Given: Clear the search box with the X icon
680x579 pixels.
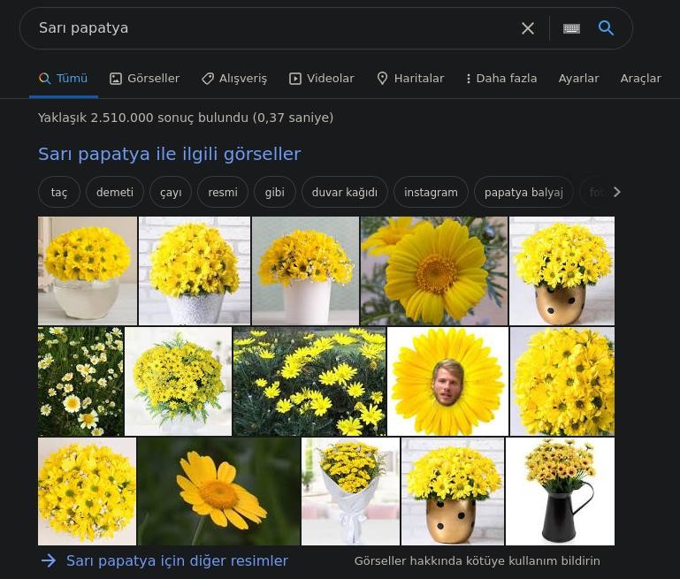Looking at the screenshot, I should [x=527, y=28].
